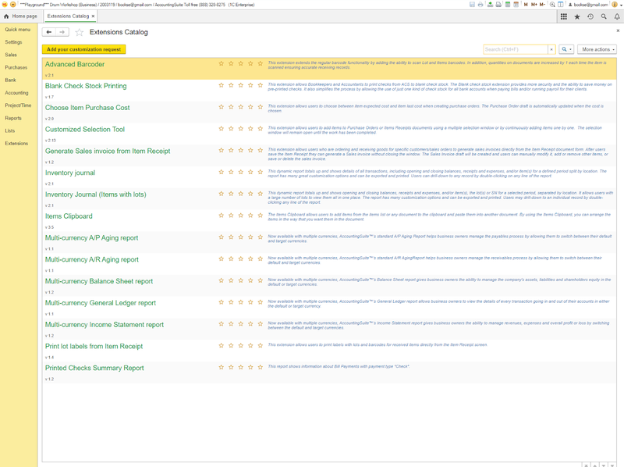
Task: Open the Lists section
Action: [10, 130]
